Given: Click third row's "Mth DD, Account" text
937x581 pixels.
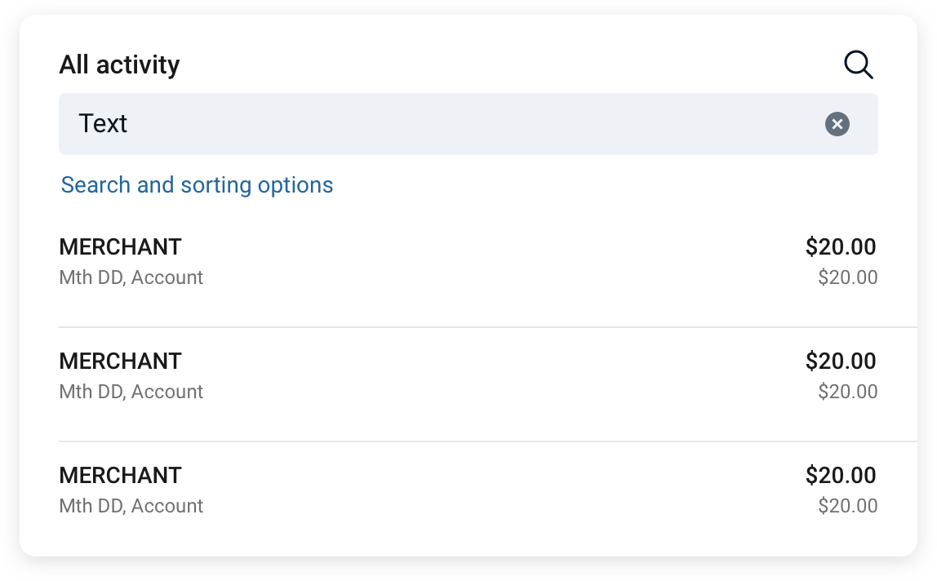Looking at the screenshot, I should (131, 506).
